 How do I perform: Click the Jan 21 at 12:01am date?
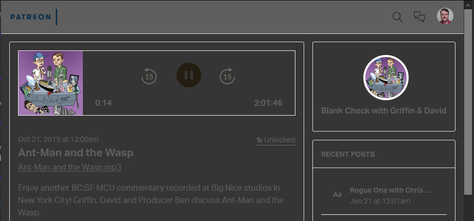pyautogui.click(x=380, y=201)
